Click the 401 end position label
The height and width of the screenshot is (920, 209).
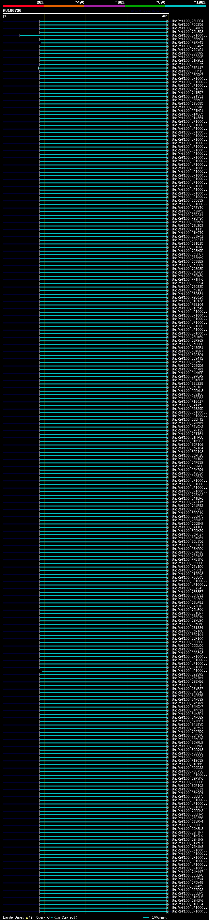(x=165, y=16)
